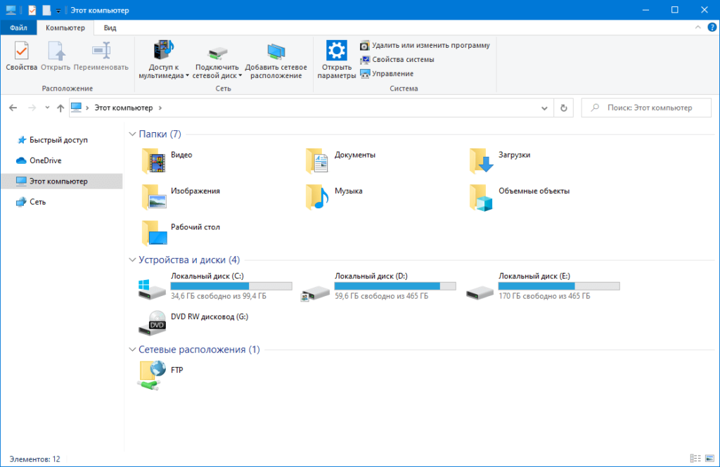The height and width of the screenshot is (467, 720).
Task: Click the refresh button beside address bar
Action: [563, 108]
